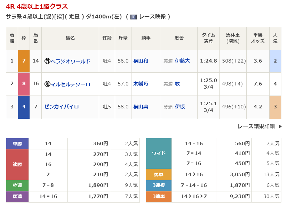
Task: Open horse ゼンカイパイロ profile
Action: pyautogui.click(x=62, y=107)
